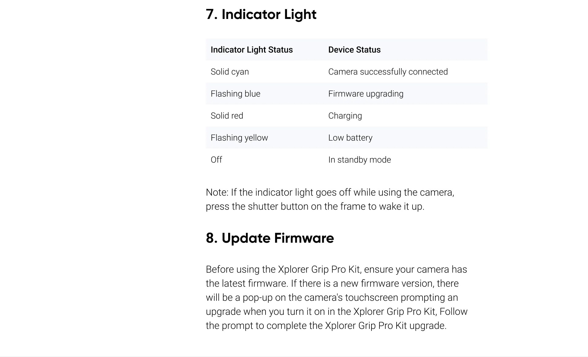
Task: Select the "In standby mode" cell
Action: 359,160
